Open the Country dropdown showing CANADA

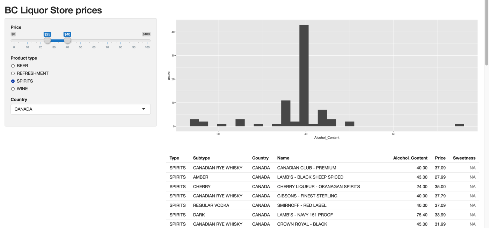pos(80,109)
